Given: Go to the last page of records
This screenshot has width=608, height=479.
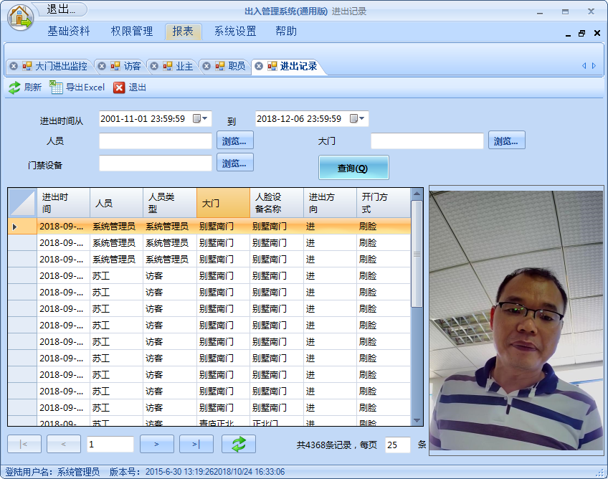Looking at the screenshot, I should click(196, 444).
